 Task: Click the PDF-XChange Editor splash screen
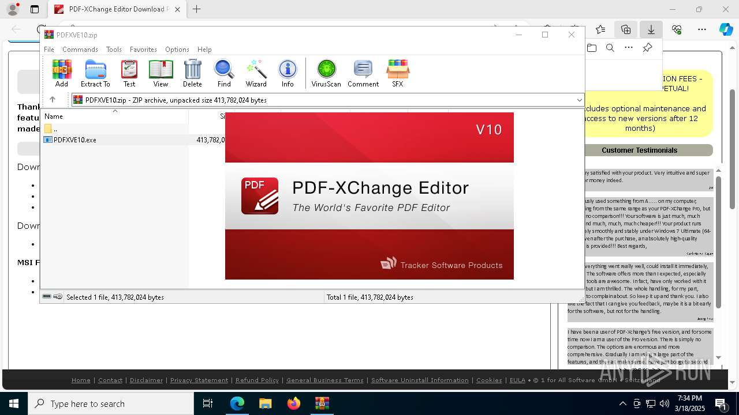click(369, 196)
